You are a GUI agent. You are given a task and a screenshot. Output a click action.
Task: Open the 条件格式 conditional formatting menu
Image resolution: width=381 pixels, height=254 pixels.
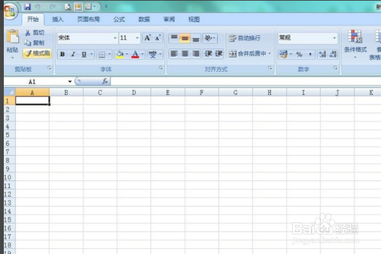tap(355, 44)
